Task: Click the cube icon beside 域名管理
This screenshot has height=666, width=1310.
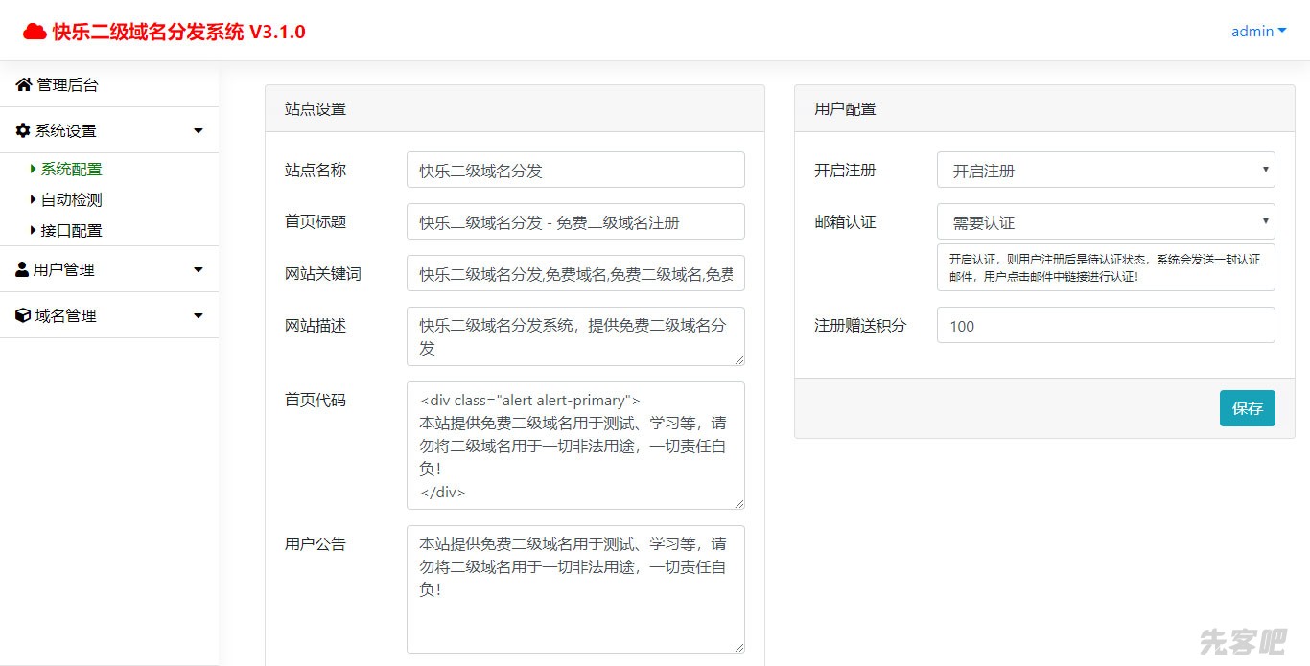Action: click(x=23, y=315)
